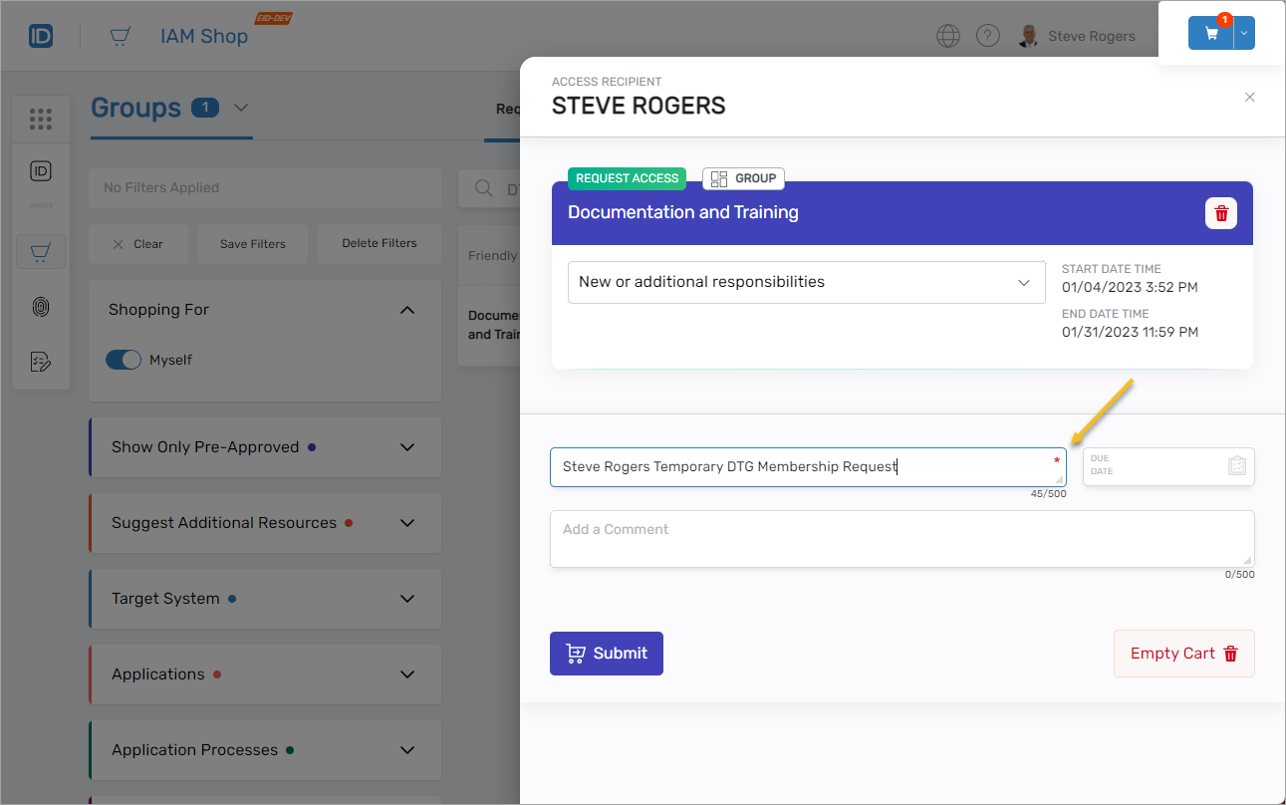Open the Groups resource type menu
Image resolution: width=1286 pixels, height=805 pixels.
(x=241, y=108)
